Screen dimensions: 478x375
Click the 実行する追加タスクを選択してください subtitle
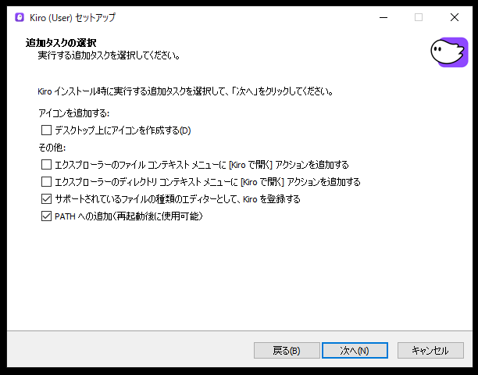click(x=109, y=55)
